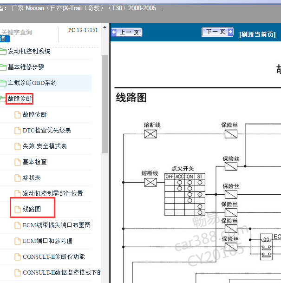This screenshot has width=281, height=283.
Task: Click page icon next to 失效-安全模式表
Action: pyautogui.click(x=18, y=146)
